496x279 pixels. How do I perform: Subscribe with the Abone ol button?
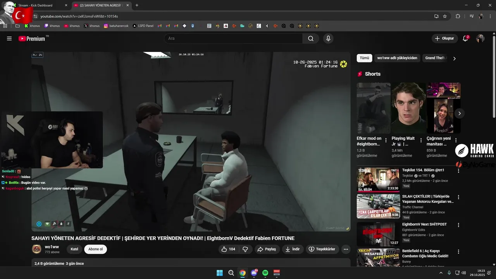point(96,249)
